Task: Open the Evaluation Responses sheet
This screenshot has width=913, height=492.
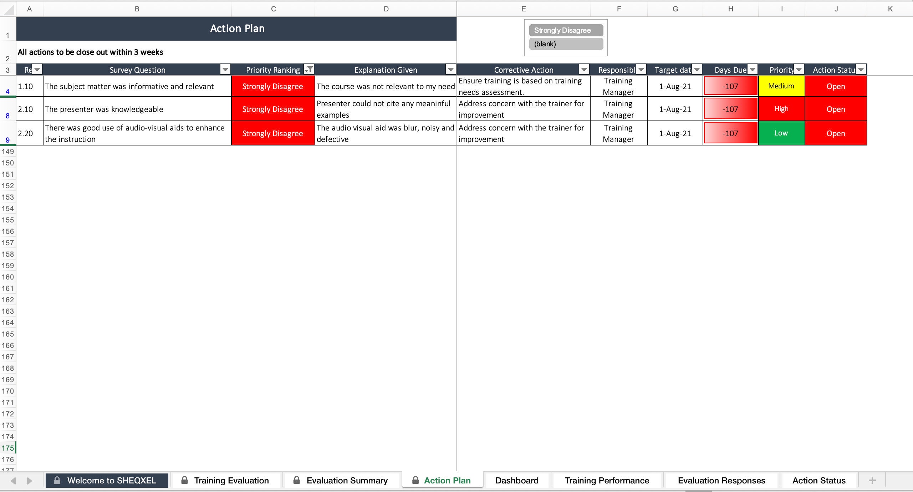Action: tap(721, 480)
